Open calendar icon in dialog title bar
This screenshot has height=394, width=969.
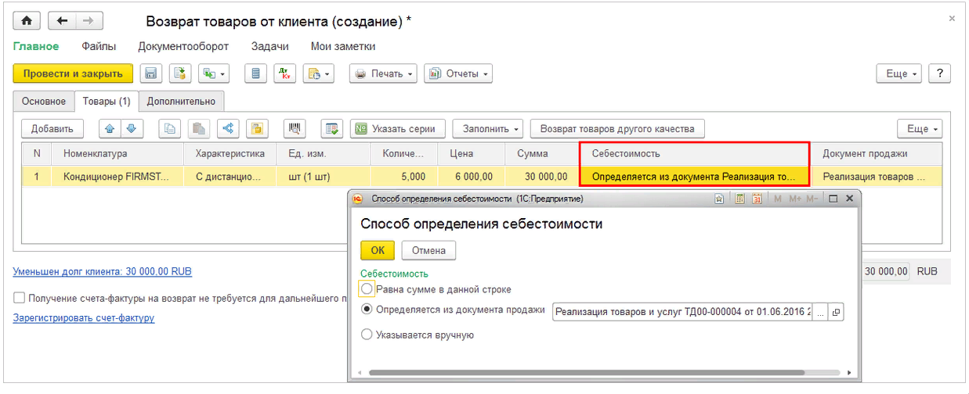tap(757, 199)
